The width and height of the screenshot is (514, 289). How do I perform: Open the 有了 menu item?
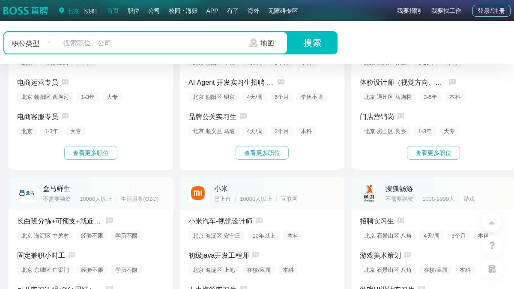pyautogui.click(x=233, y=11)
